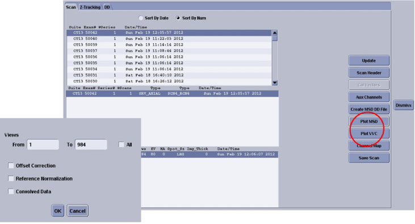Check Reference Normalization option
Screen dimensions: 415x224
11,179
